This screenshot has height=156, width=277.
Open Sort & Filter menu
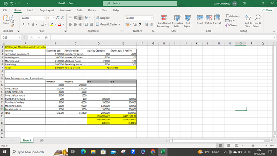click(248, 21)
